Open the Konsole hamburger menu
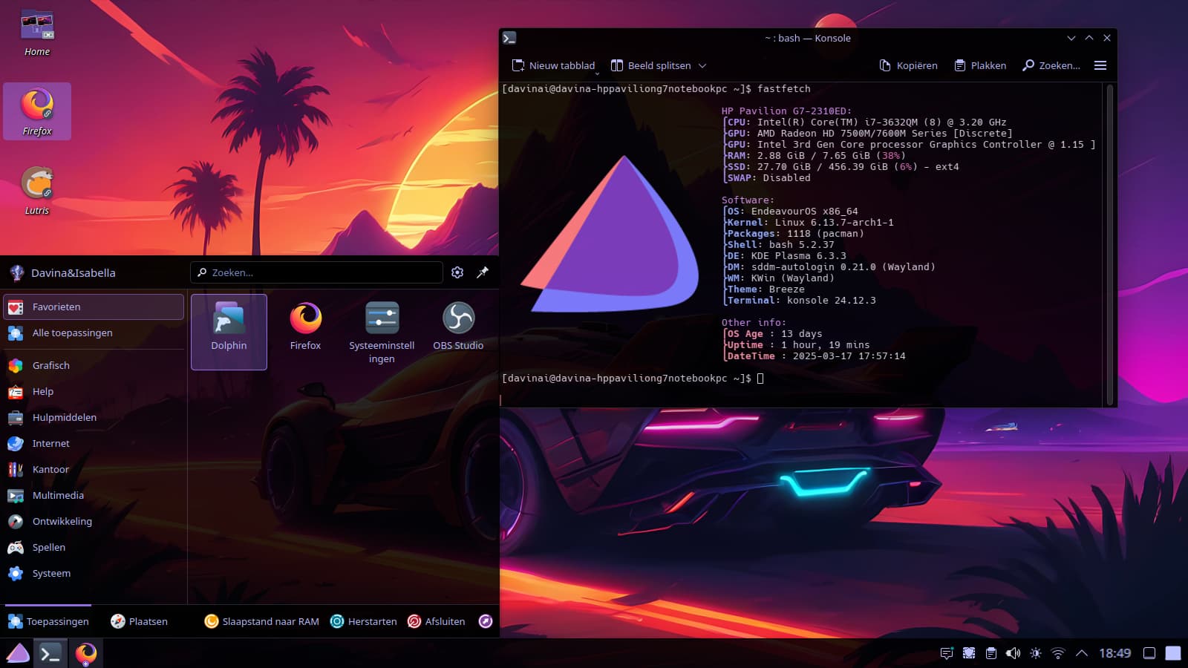This screenshot has width=1188, height=668. (1100, 65)
